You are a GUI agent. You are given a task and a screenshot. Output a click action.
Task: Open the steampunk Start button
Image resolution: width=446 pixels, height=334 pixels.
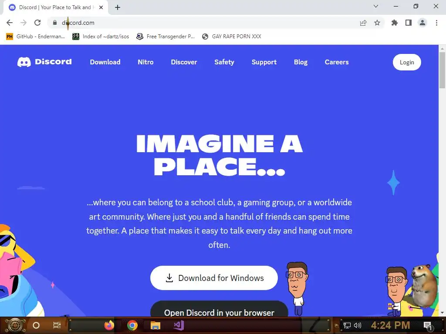tap(15, 325)
